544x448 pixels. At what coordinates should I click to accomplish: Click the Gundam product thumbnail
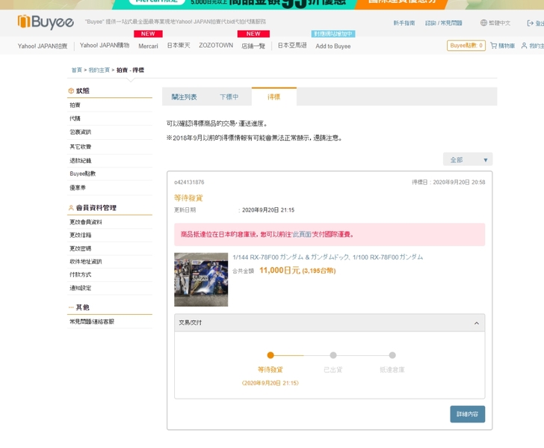[x=201, y=280]
